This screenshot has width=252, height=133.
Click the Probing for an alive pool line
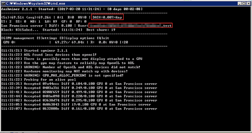coord(38,79)
